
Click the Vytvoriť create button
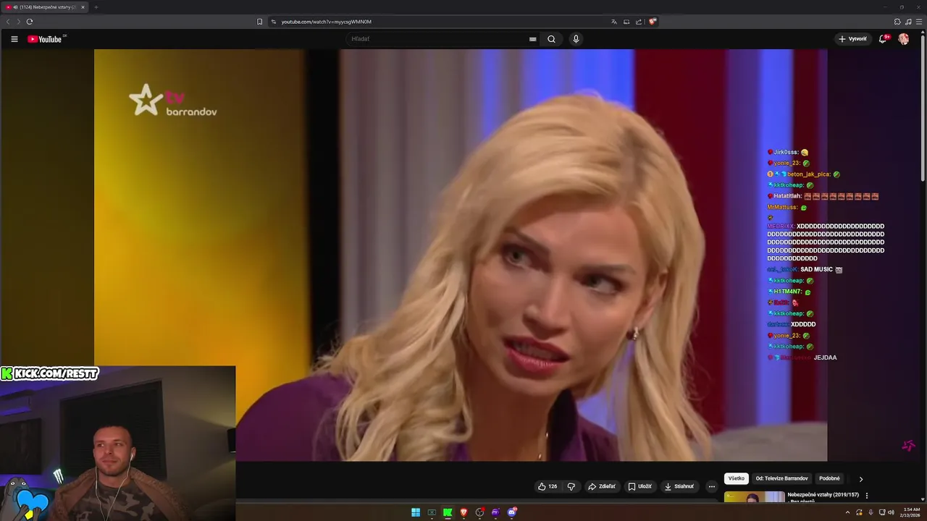(852, 39)
